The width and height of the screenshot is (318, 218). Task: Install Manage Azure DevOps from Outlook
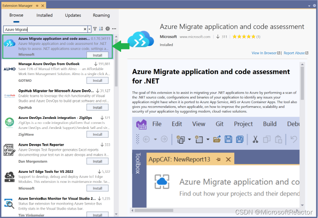coord(98,80)
